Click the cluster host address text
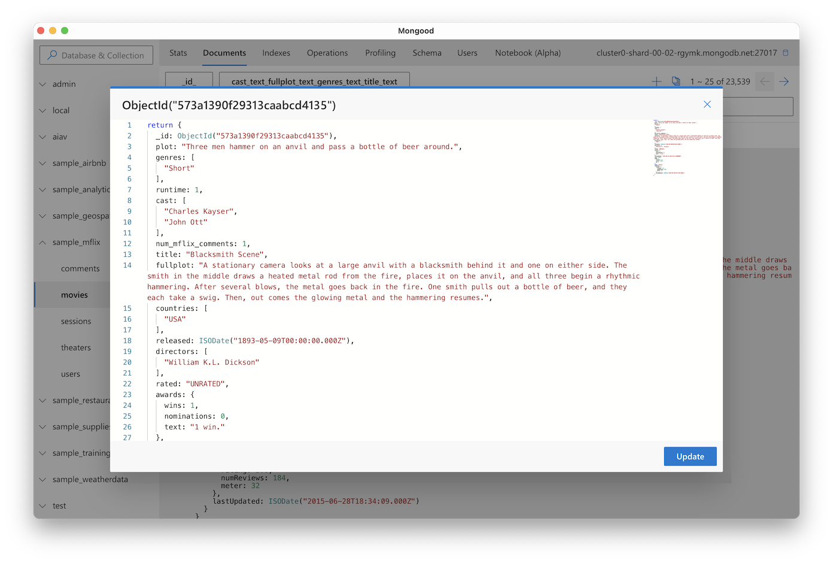Viewport: 833px width, 563px height. pos(686,53)
